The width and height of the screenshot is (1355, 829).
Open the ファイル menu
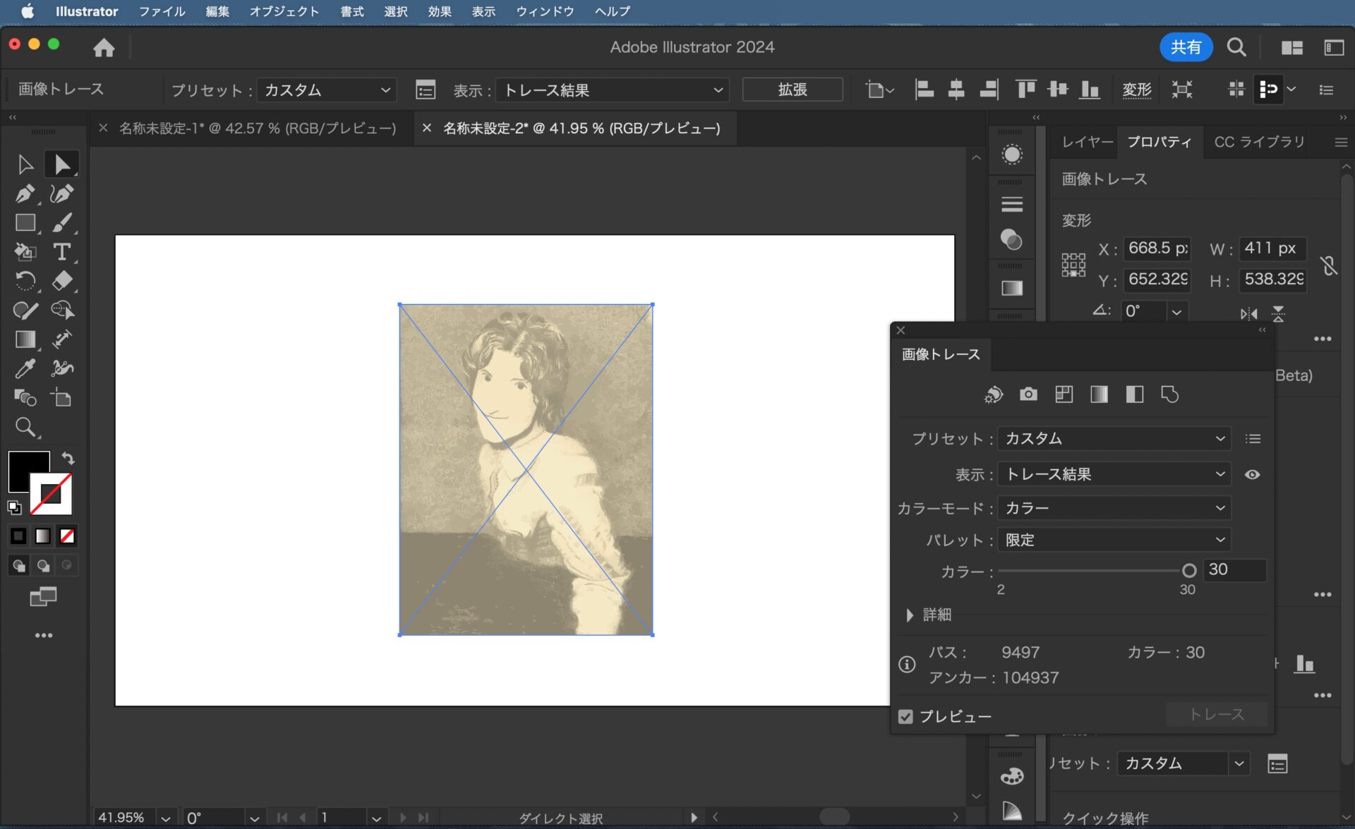click(x=162, y=11)
